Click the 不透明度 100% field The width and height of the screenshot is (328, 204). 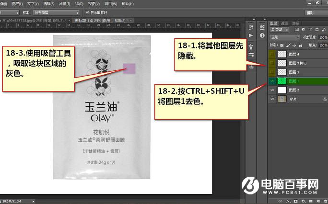(x=323, y=37)
